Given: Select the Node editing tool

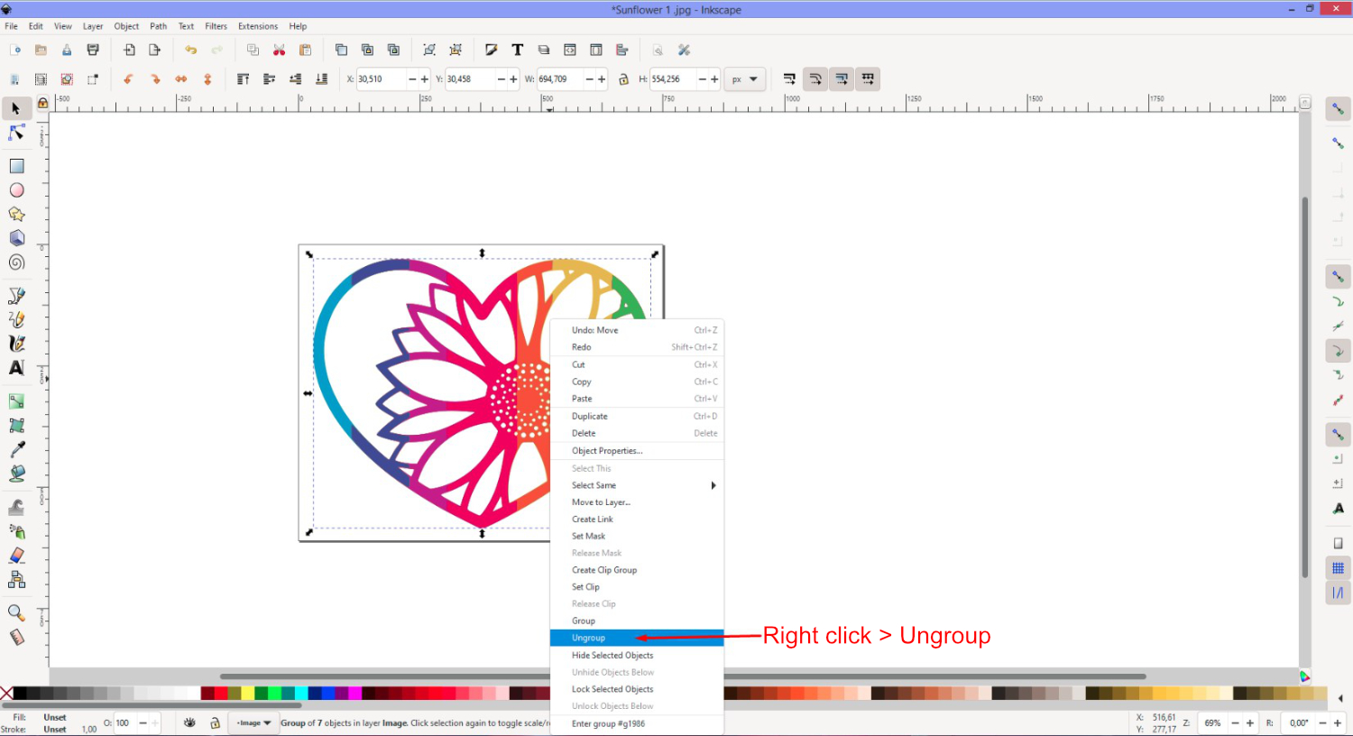Looking at the screenshot, I should click(16, 133).
